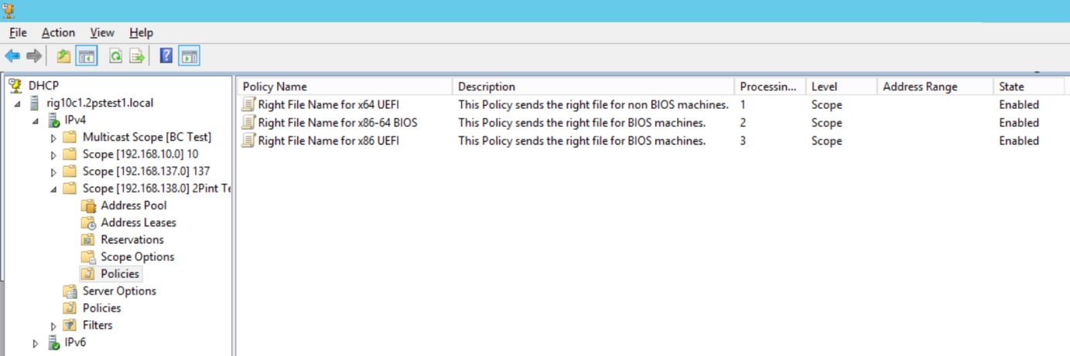The width and height of the screenshot is (1070, 356).
Task: Expand the IPv6 node
Action: point(36,343)
